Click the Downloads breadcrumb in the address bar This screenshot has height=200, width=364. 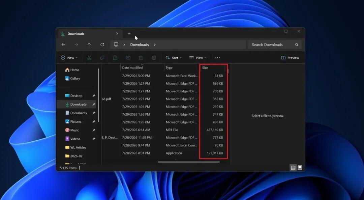tap(140, 45)
